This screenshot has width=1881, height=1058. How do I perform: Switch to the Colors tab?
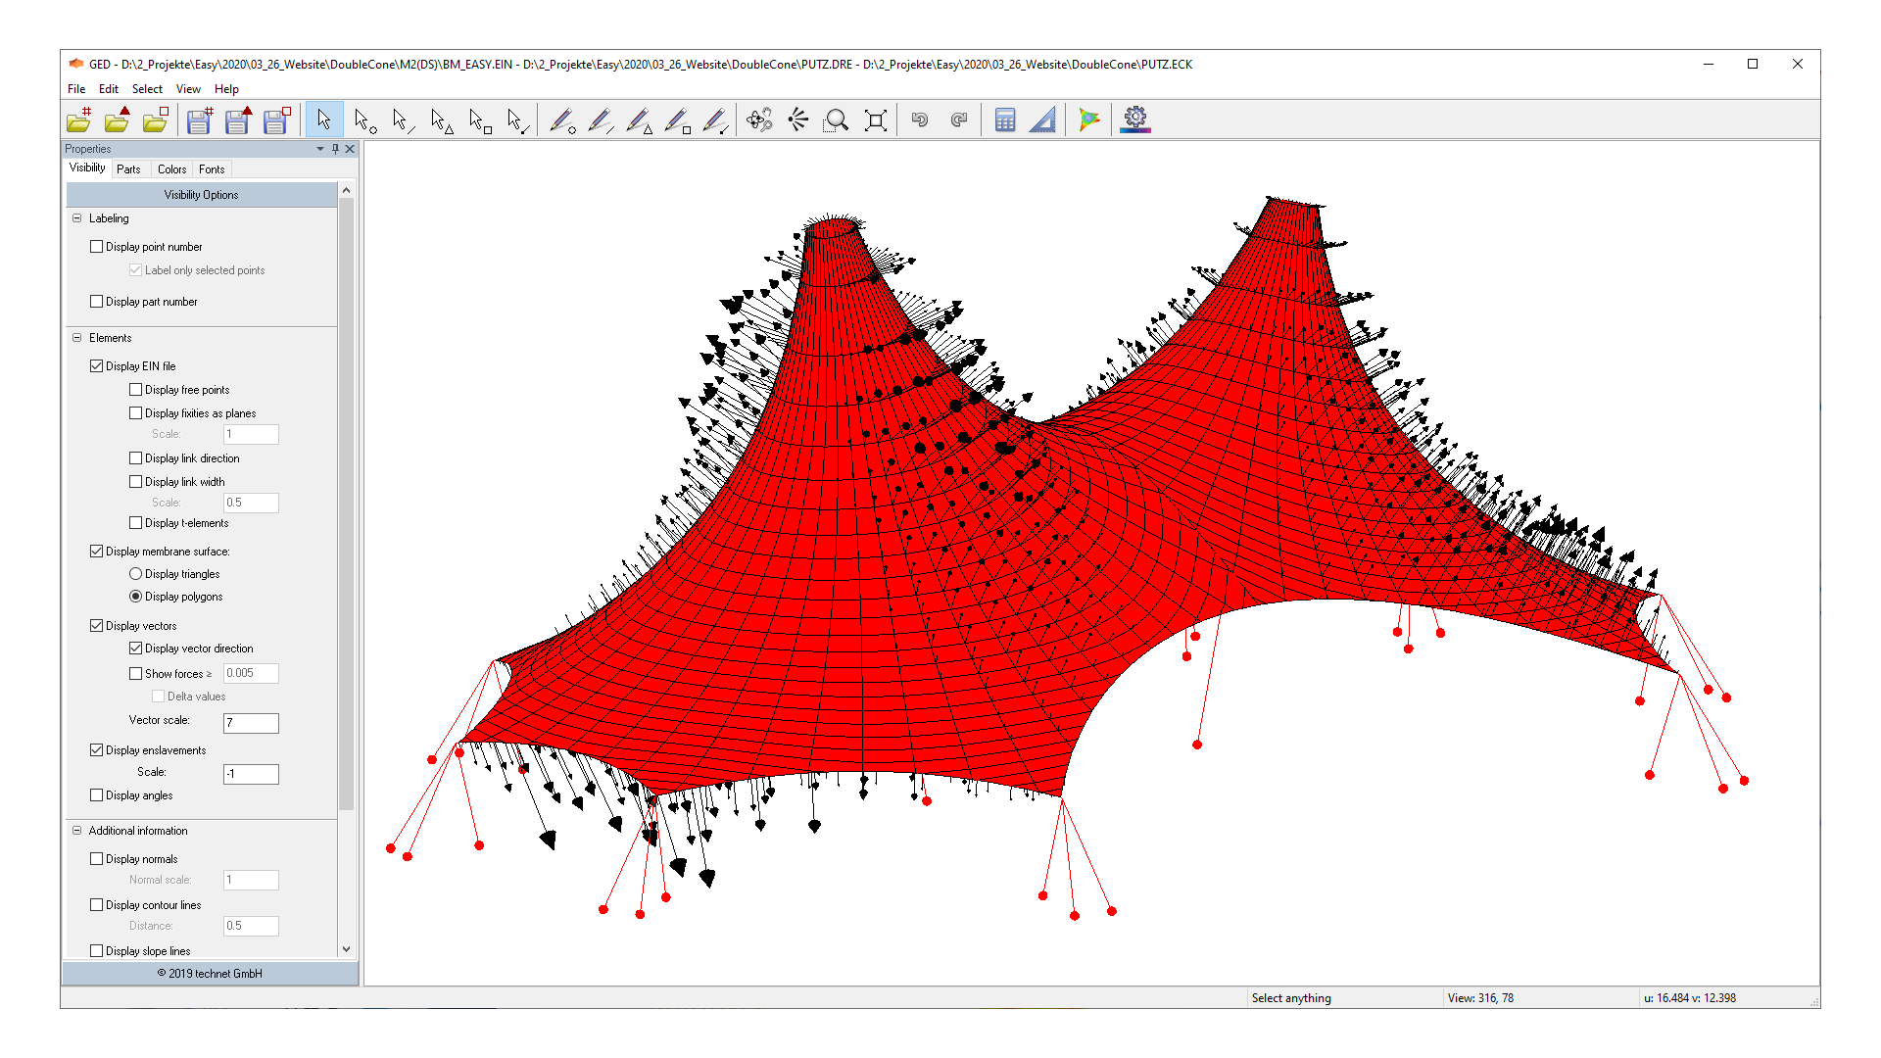click(171, 168)
